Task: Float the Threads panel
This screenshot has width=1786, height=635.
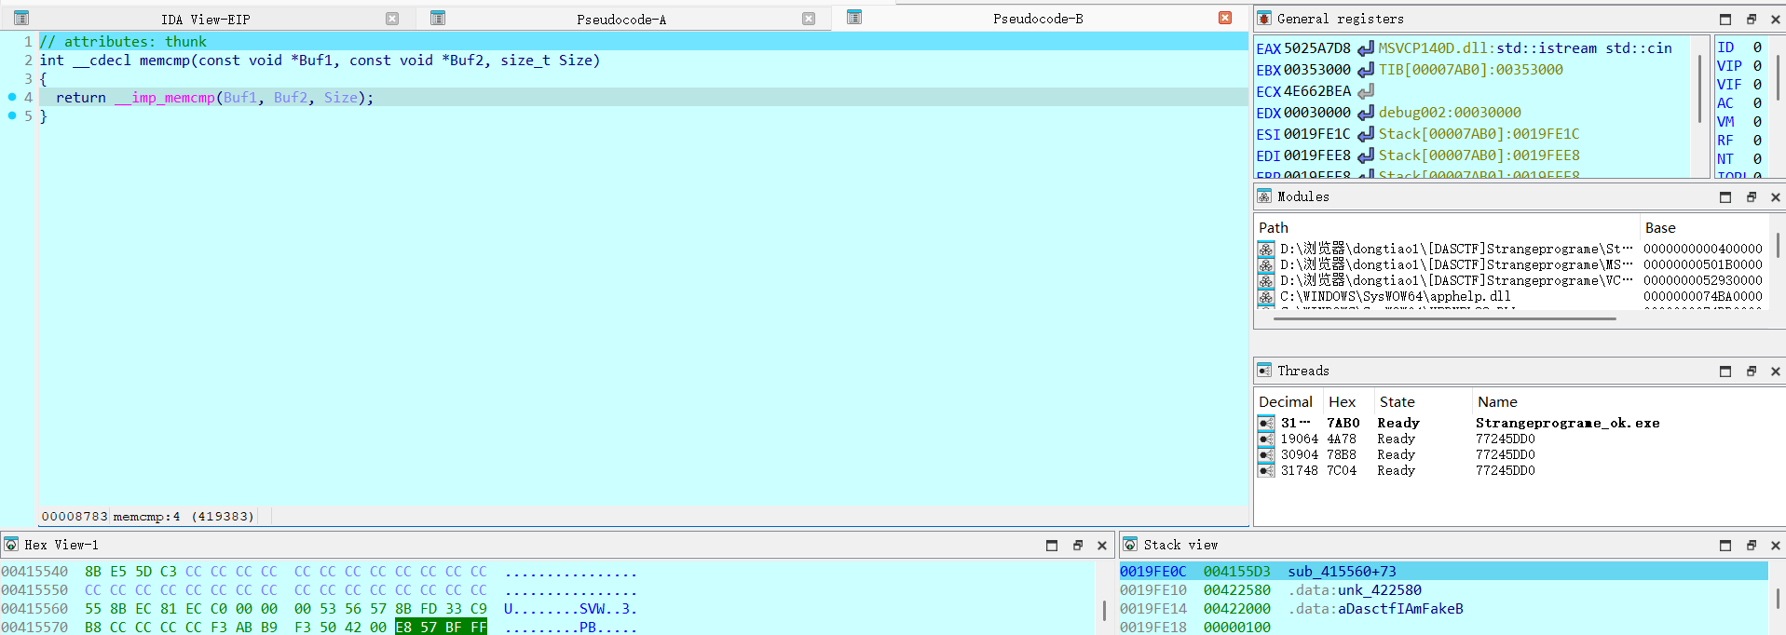Action: 1751,372
